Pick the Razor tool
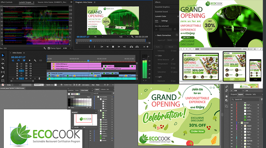 [x=3, y=68]
